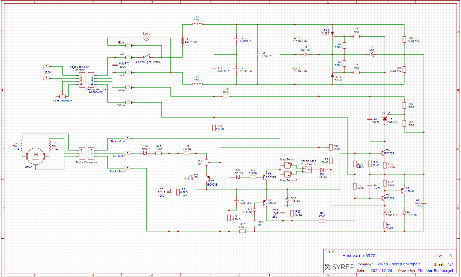Viewport: 461px width, 277px height.
Task: Select fuse F1 4AT 250V
Action: (x=182, y=41)
